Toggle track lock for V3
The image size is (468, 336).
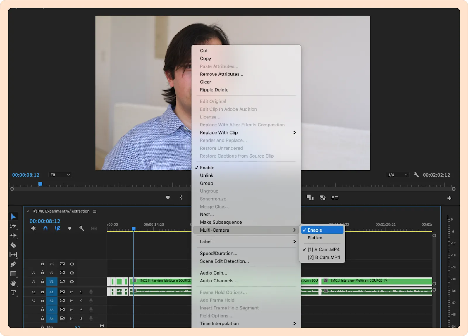43,264
